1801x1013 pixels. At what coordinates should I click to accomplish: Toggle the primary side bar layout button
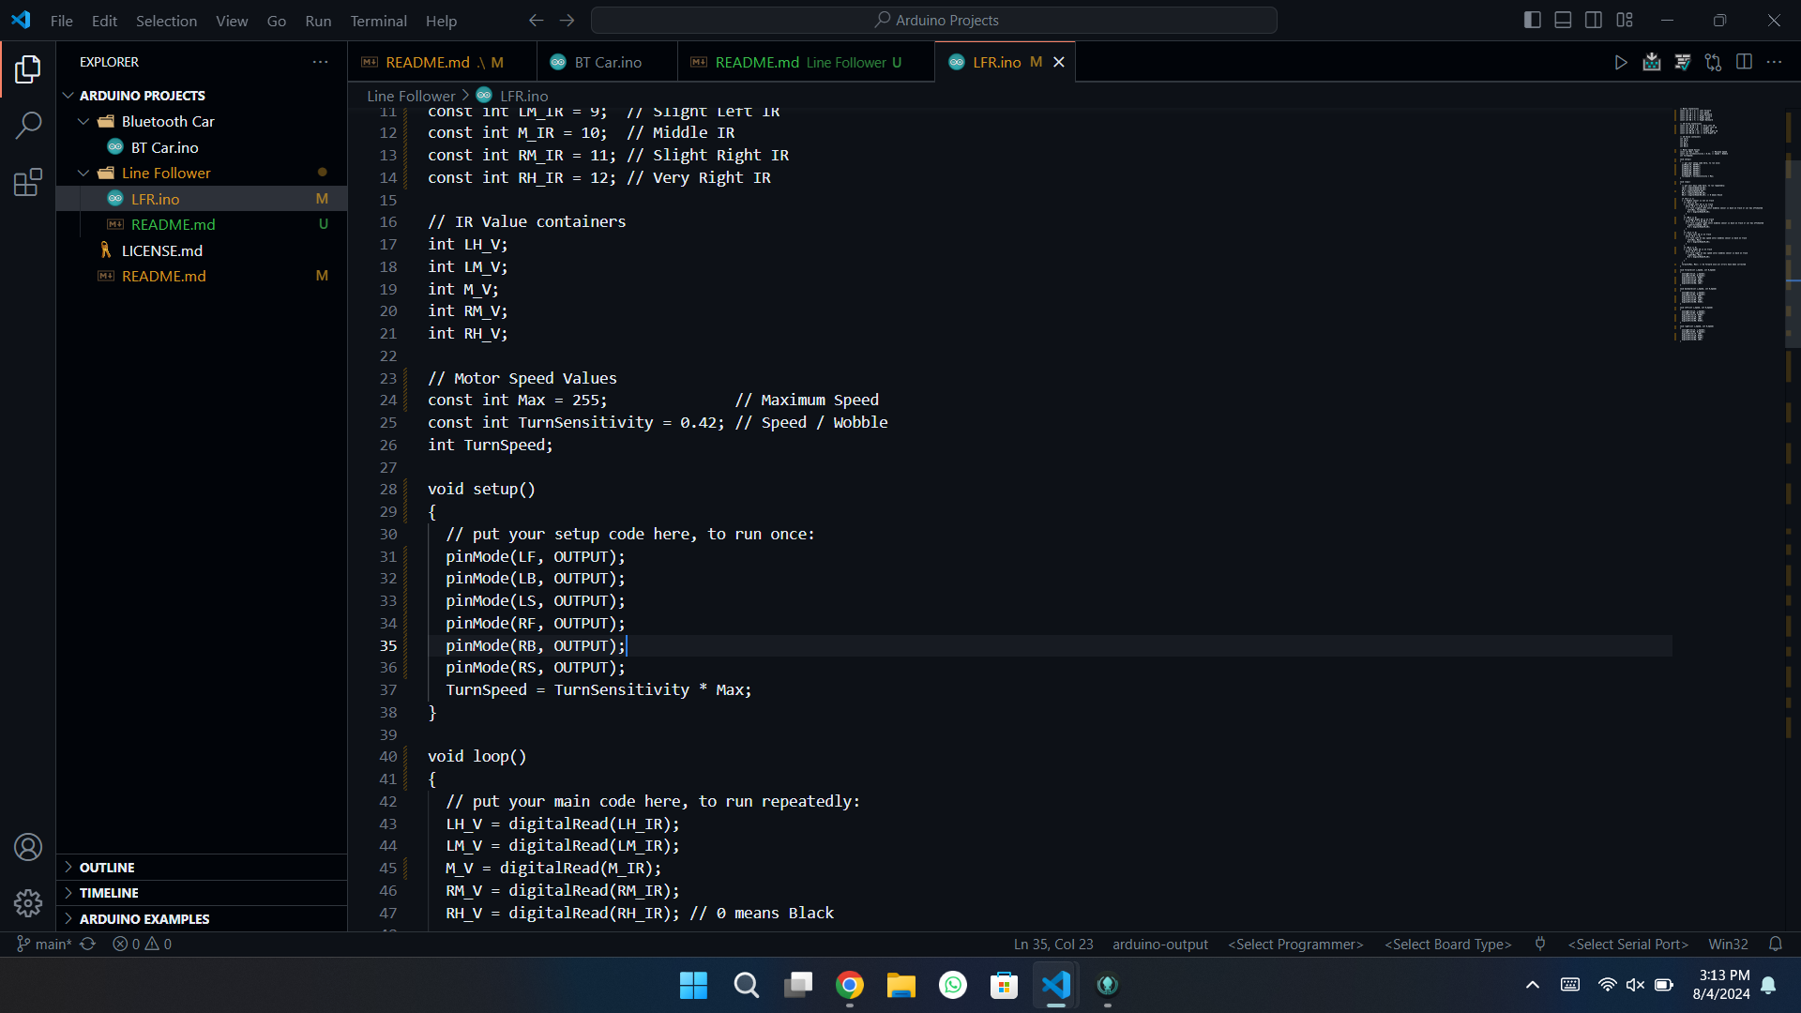1533,20
